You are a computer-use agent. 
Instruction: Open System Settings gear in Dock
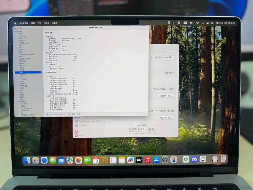[x=165, y=160]
